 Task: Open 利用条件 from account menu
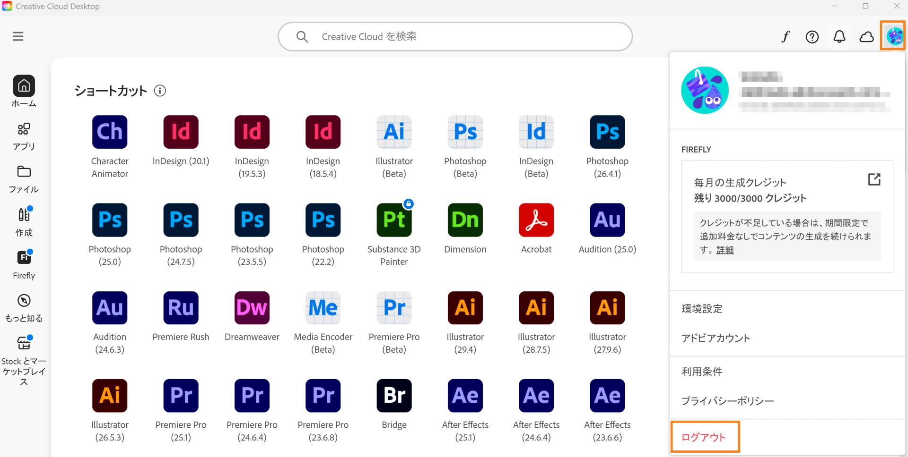702,372
